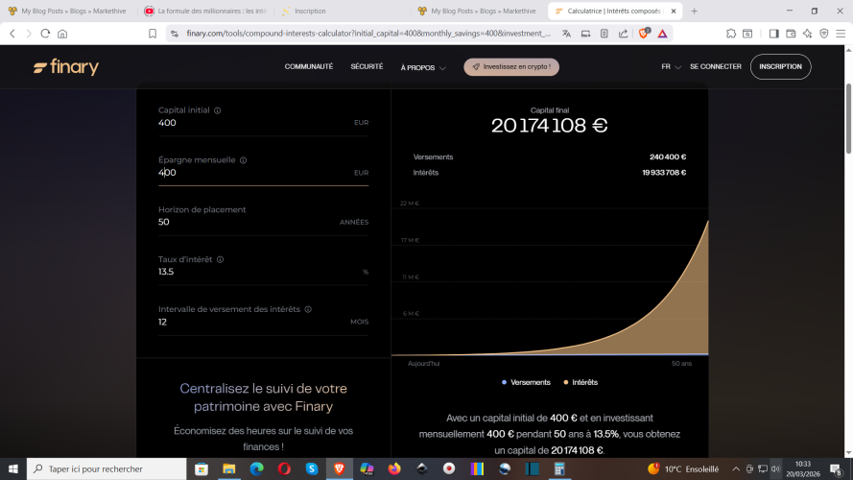
Task: Click the INSCRIPTION button
Action: 780,67
